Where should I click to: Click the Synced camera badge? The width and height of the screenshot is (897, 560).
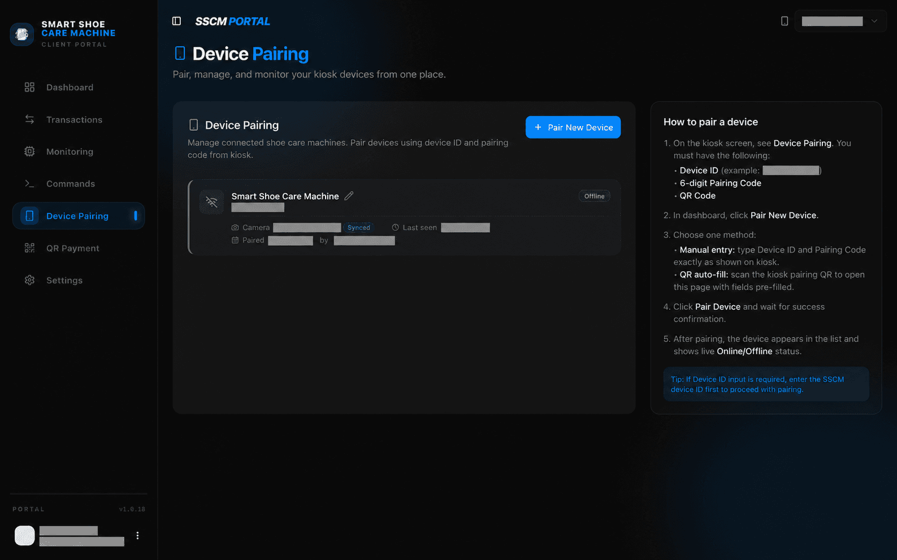pyautogui.click(x=359, y=228)
